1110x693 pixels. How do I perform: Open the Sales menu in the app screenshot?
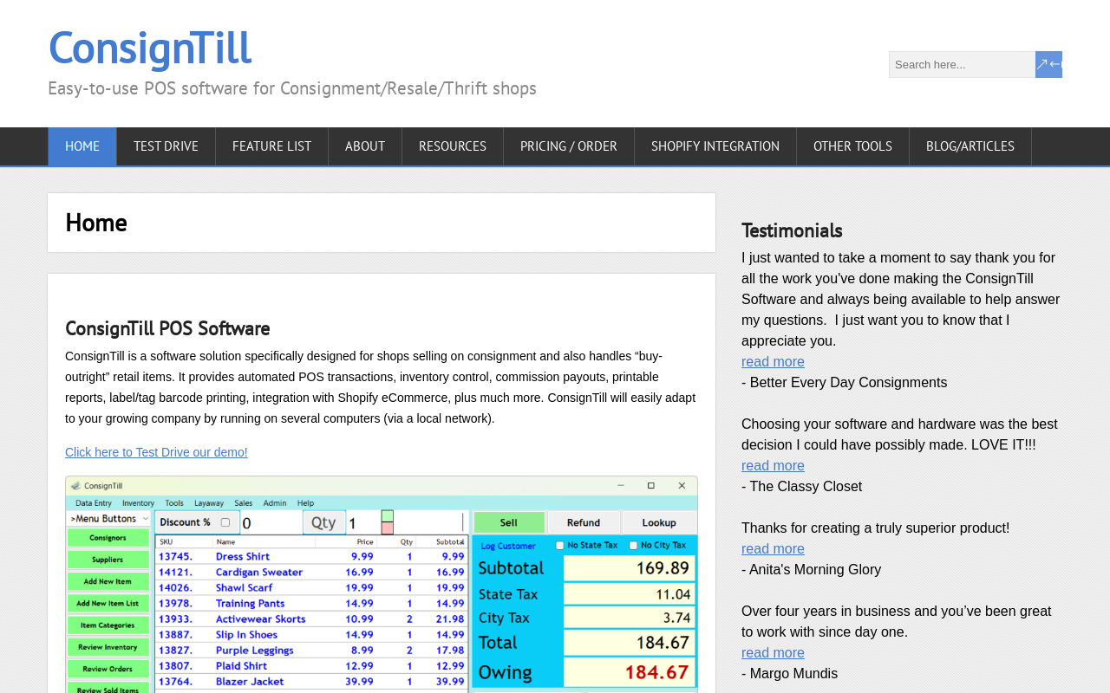click(244, 502)
